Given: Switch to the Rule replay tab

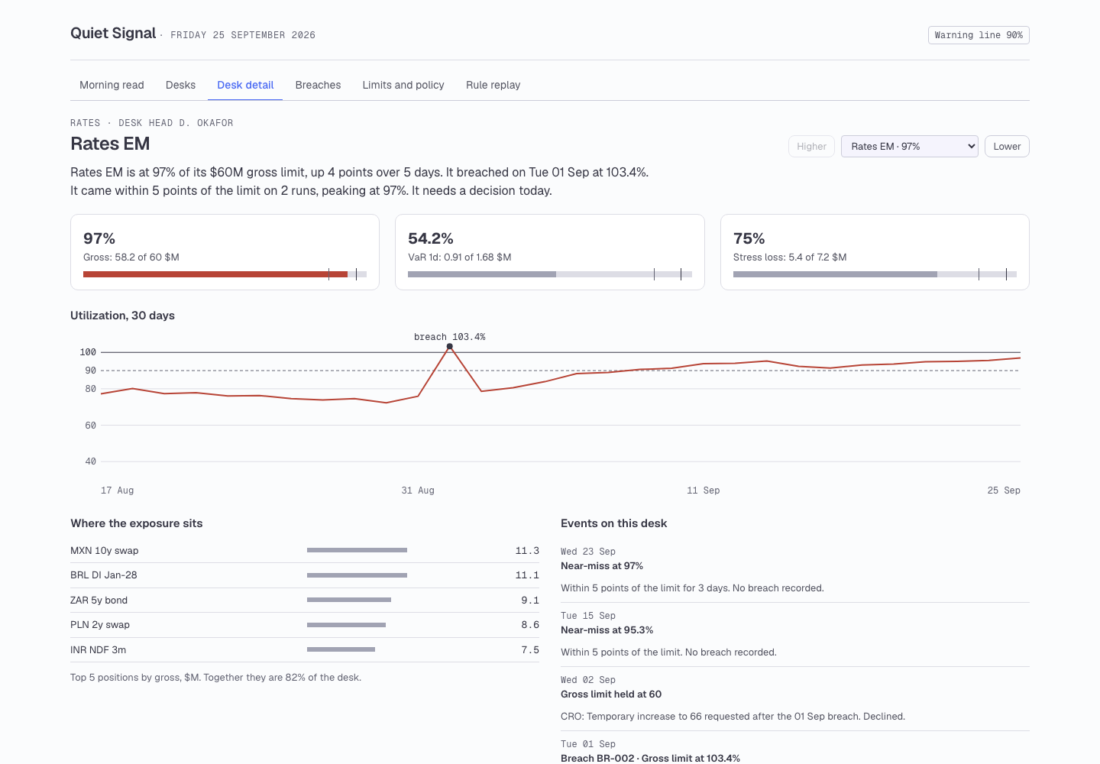Looking at the screenshot, I should pos(493,85).
